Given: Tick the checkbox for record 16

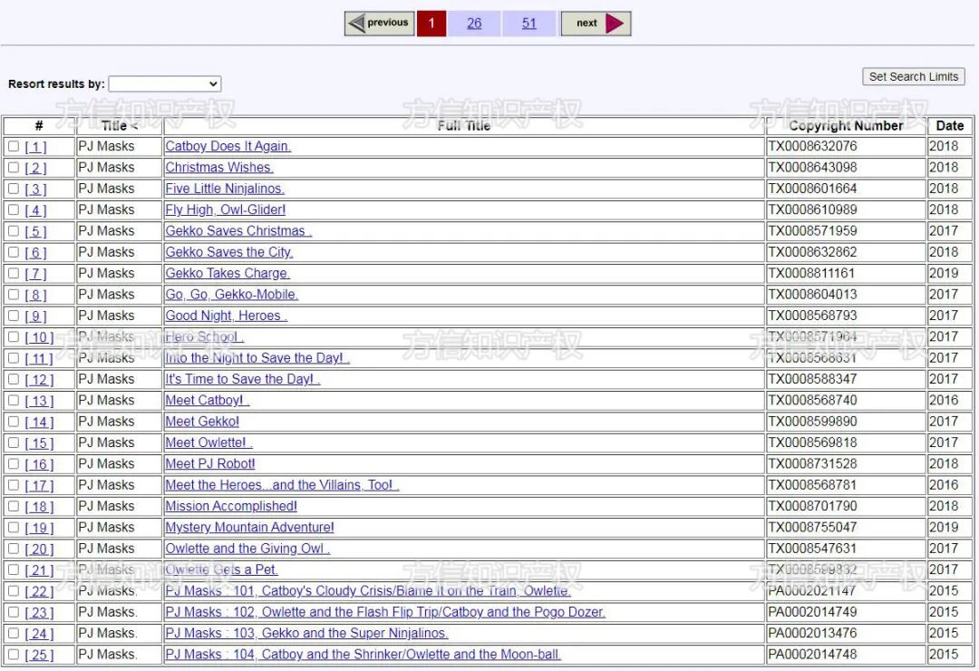Looking at the screenshot, I should point(13,463).
